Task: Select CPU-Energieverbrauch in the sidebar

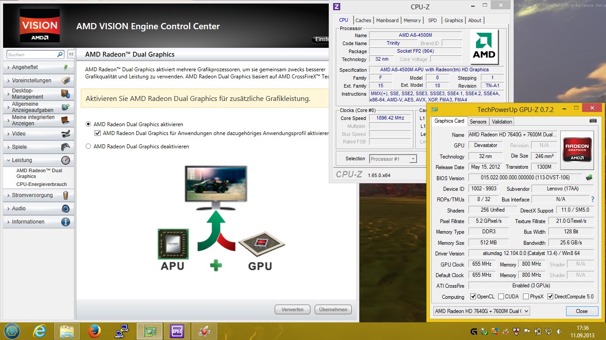Action: (x=42, y=184)
